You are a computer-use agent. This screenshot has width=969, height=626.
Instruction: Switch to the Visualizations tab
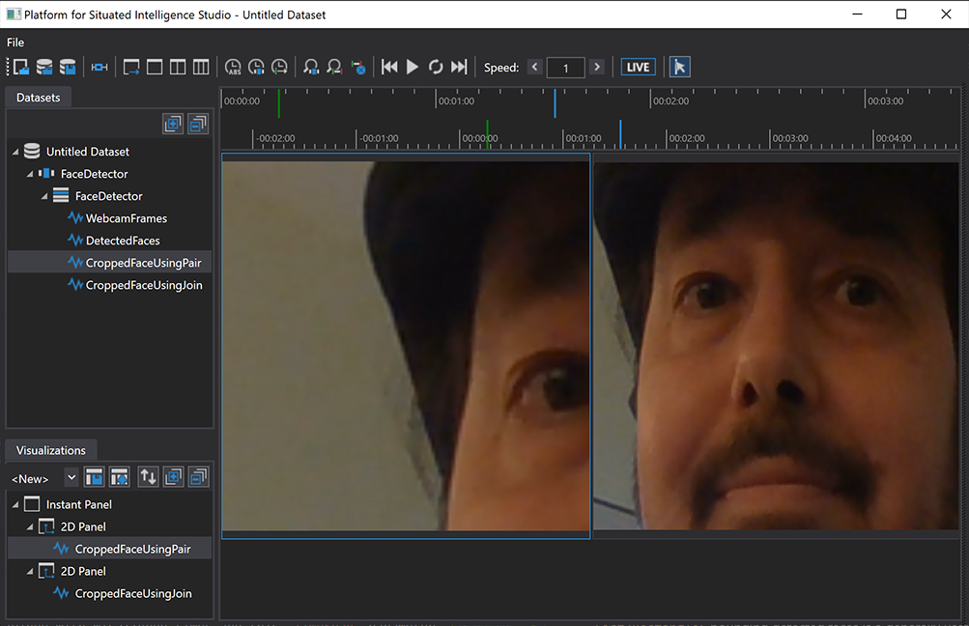[50, 450]
